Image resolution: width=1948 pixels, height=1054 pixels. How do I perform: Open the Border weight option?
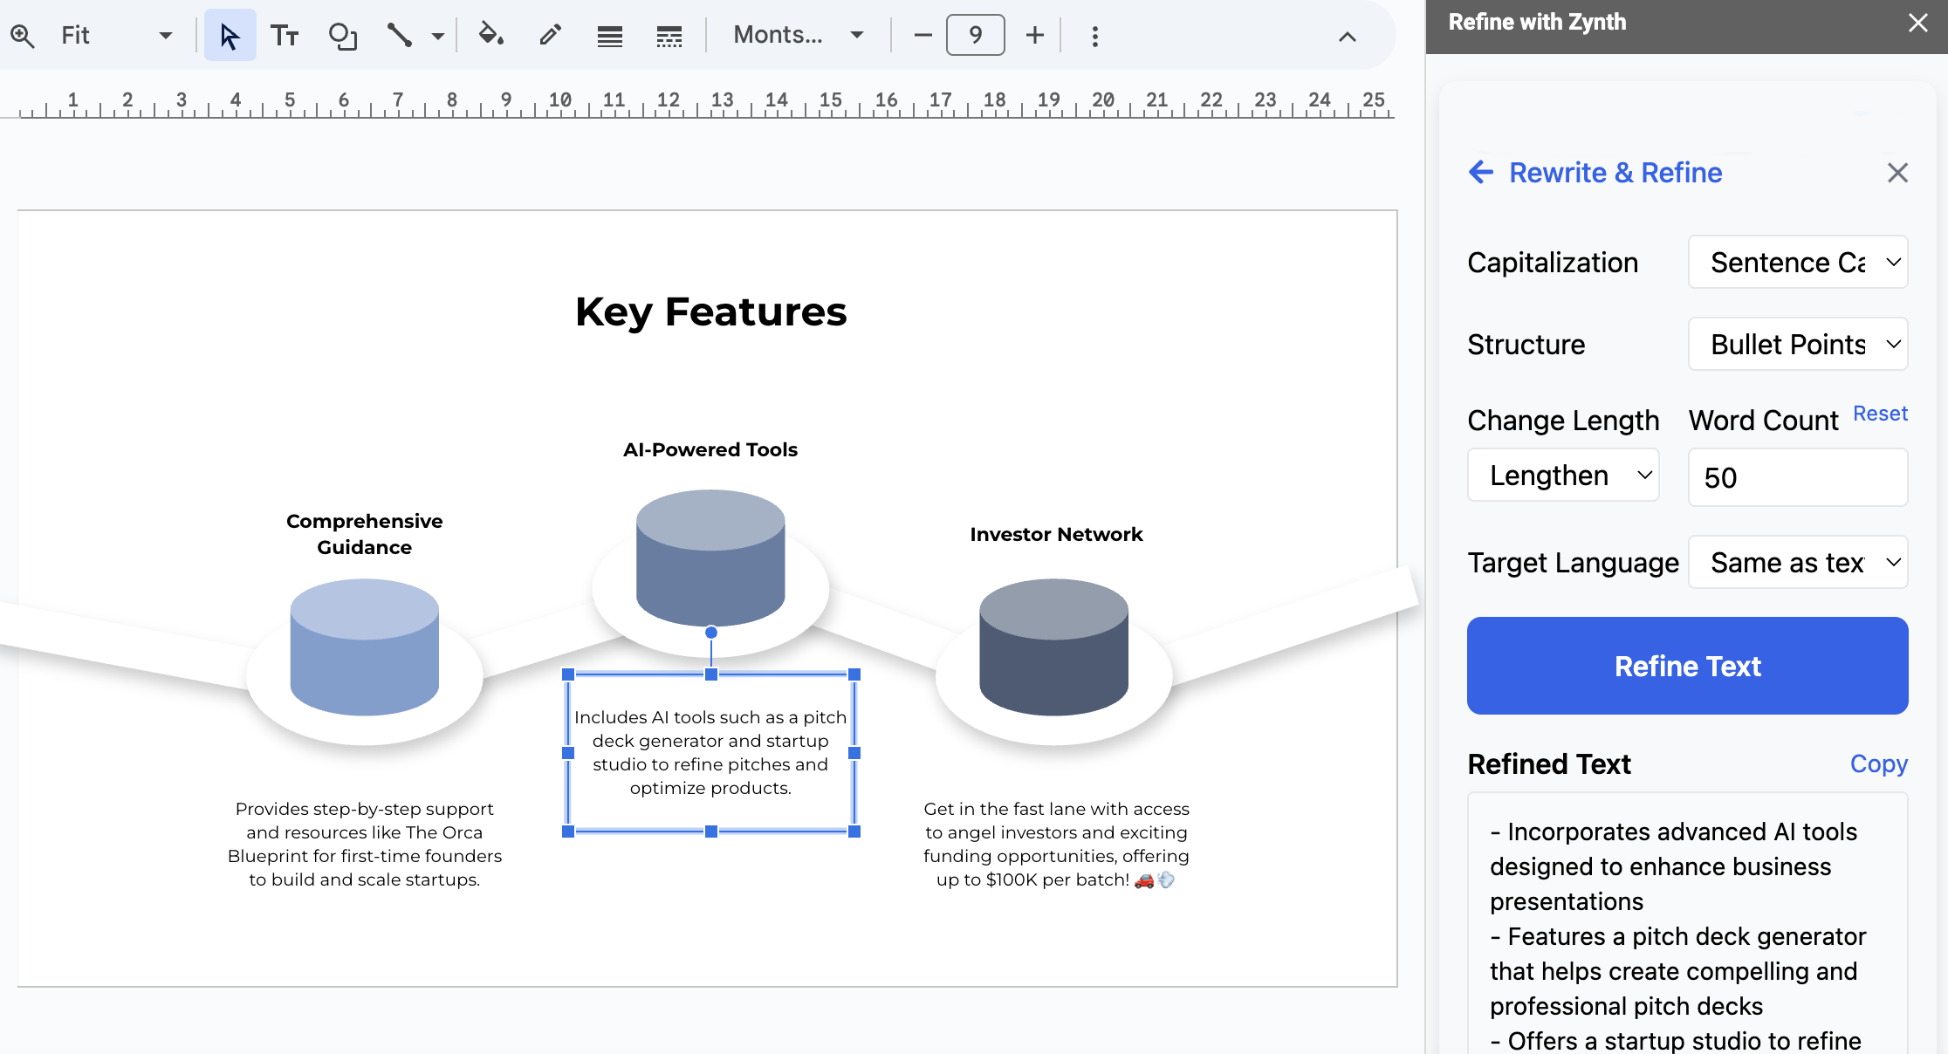[609, 36]
